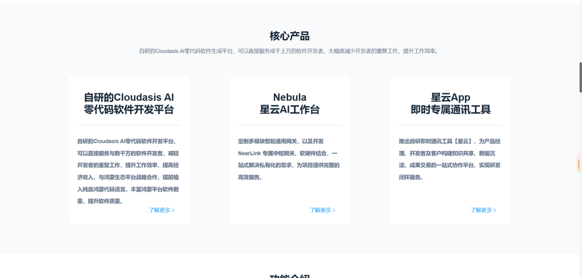Viewport: 582px width, 278px height.
Task: Click the chevron beside 了解更多 in the Nebula card
Action: pyautogui.click(x=334, y=210)
